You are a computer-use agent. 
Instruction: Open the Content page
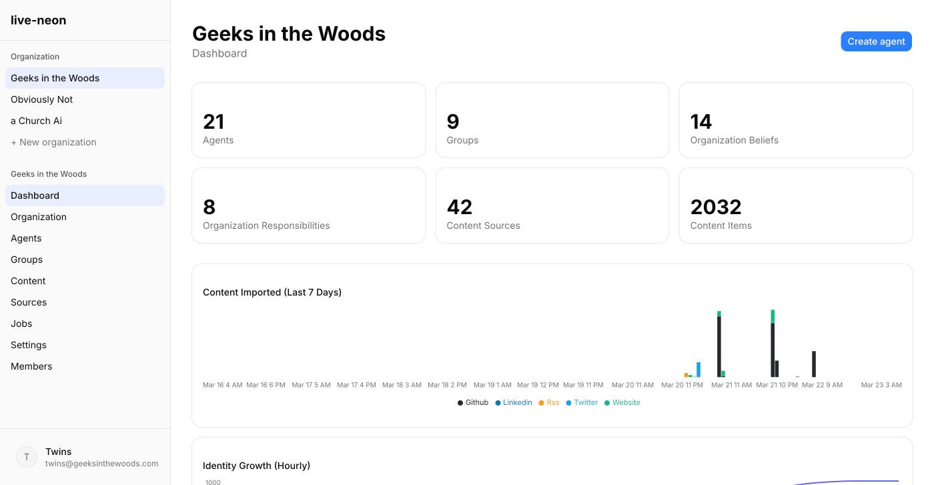(x=28, y=281)
